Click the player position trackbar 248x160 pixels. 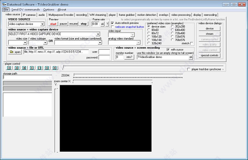pyautogui.click(x=143, y=67)
